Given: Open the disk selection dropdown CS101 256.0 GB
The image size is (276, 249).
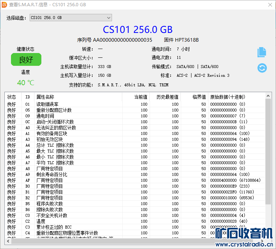Looking at the screenshot, I should (71, 18).
